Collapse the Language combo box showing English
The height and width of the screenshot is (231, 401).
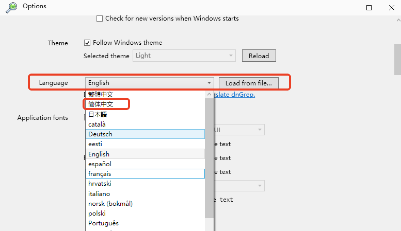149,83
